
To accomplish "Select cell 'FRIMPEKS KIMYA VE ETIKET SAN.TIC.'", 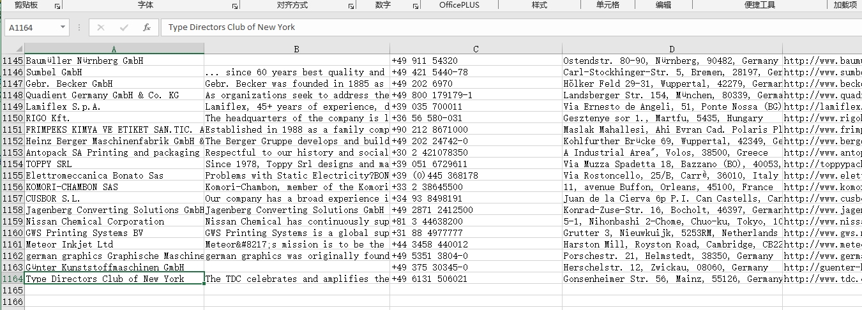I will pos(114,129).
